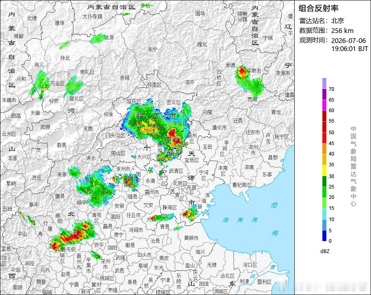Pick the purple swatch between 65 and 70

click(x=324, y=94)
